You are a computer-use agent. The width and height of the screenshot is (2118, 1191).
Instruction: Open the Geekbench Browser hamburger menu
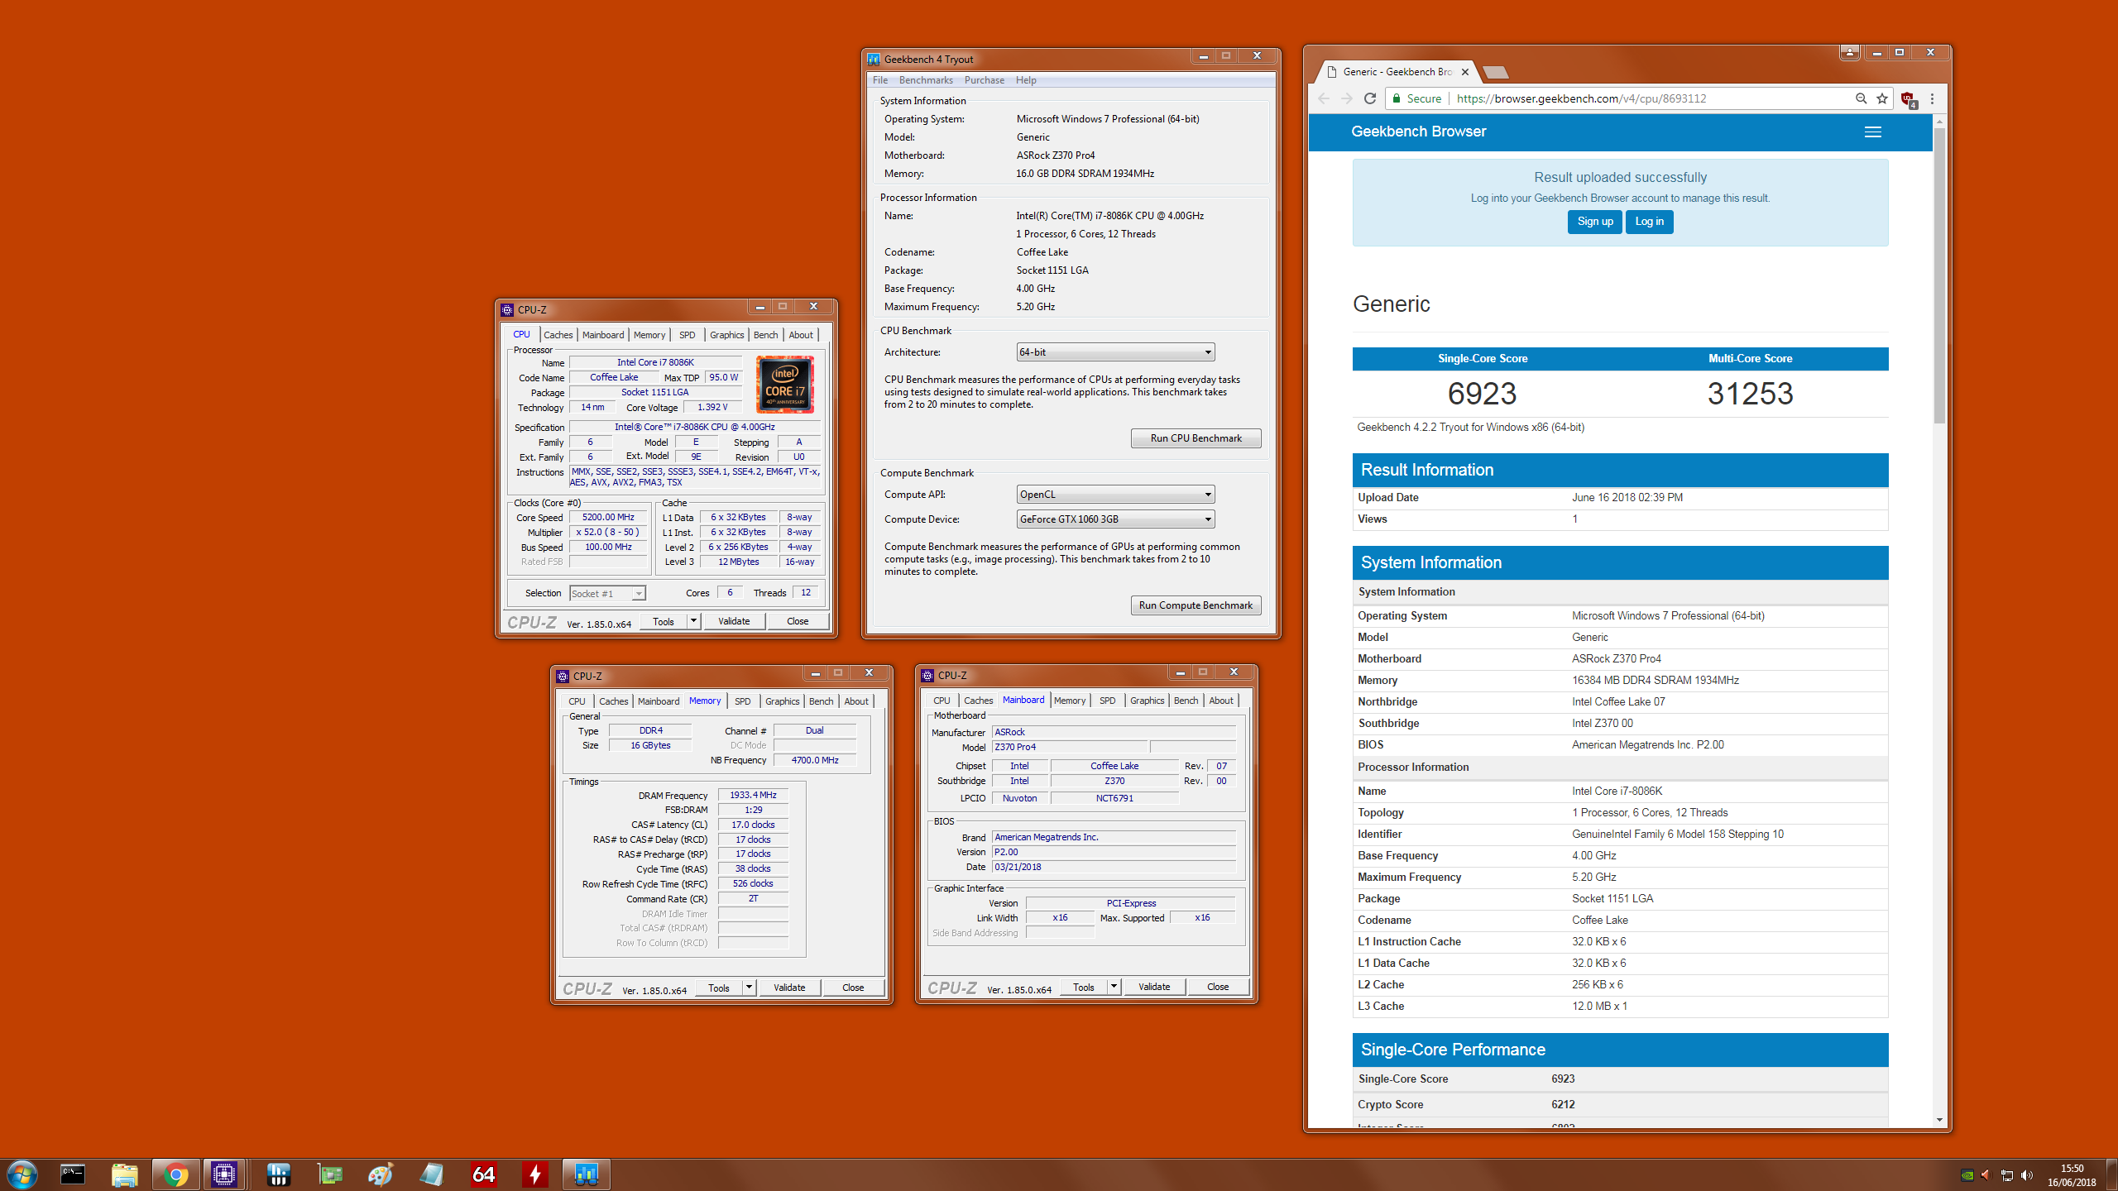[1873, 132]
